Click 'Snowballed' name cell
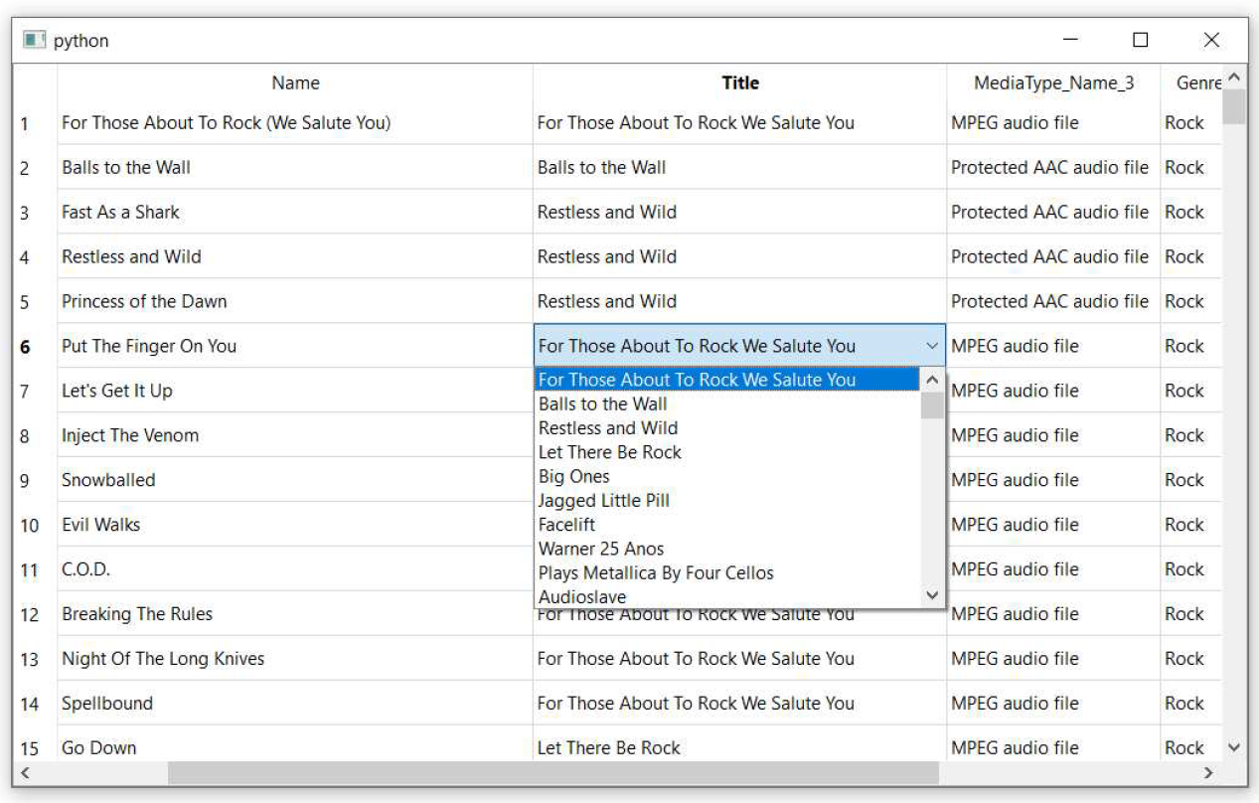This screenshot has width=1259, height=803. (295, 480)
